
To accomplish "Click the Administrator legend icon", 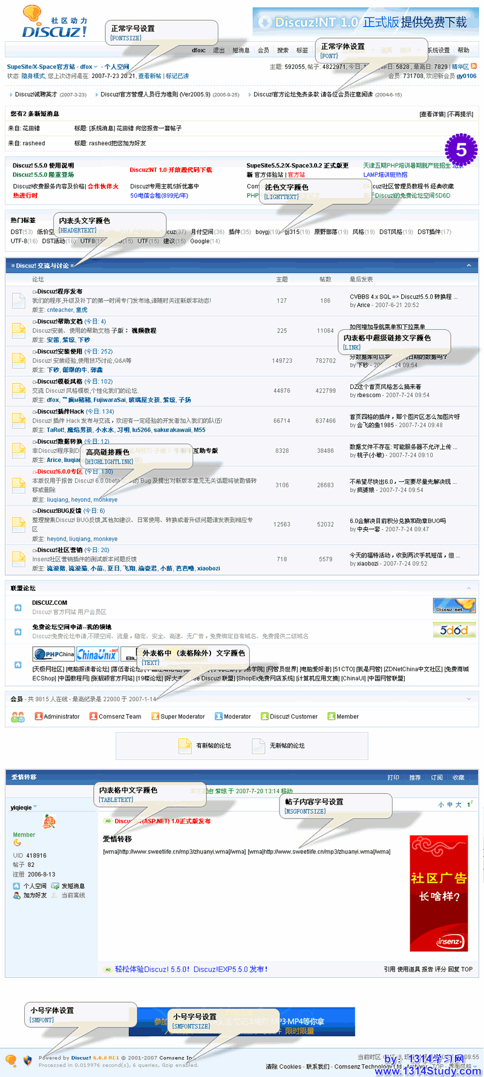I will [x=39, y=716].
